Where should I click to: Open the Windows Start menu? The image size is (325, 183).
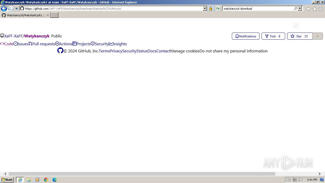tap(7, 180)
